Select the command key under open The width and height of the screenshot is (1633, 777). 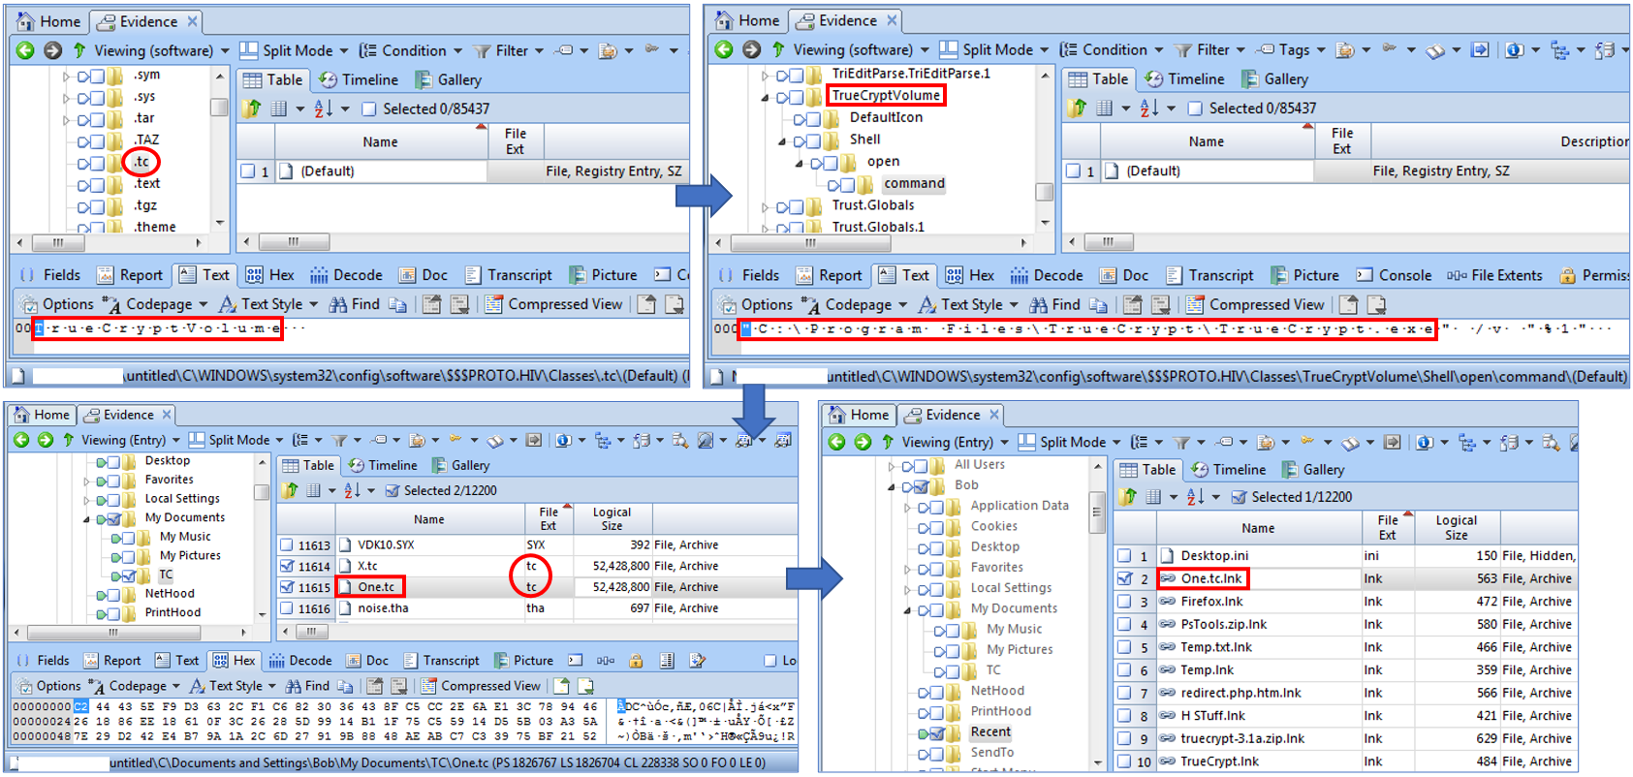[913, 183]
